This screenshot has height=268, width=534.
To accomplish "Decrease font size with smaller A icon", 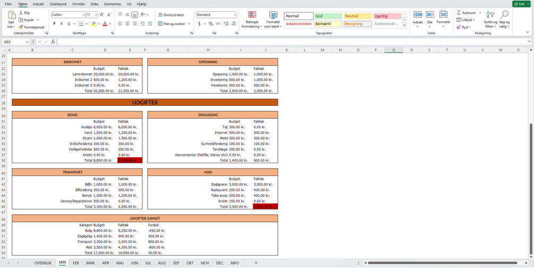I will coord(109,15).
